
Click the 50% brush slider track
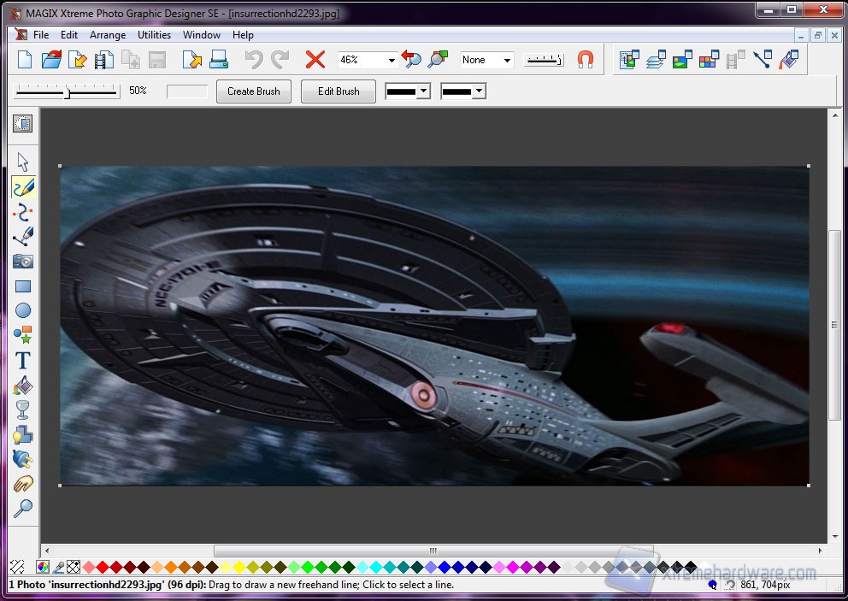[67, 91]
